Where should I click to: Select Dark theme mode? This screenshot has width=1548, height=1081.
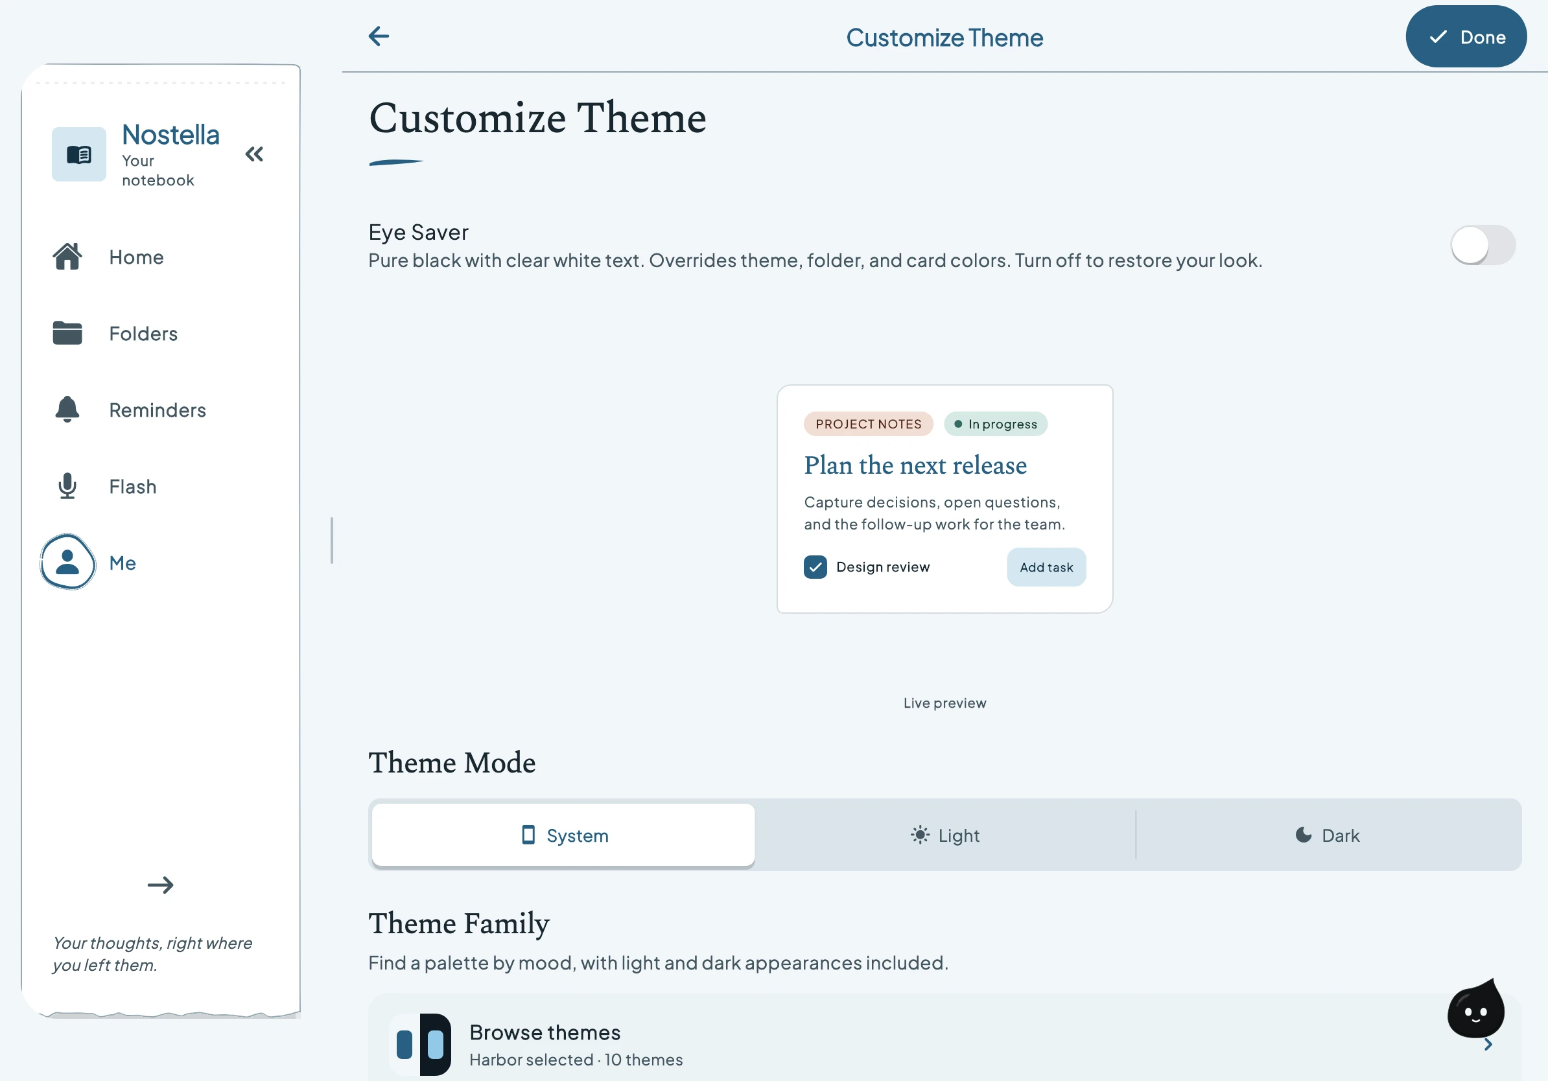tap(1328, 835)
